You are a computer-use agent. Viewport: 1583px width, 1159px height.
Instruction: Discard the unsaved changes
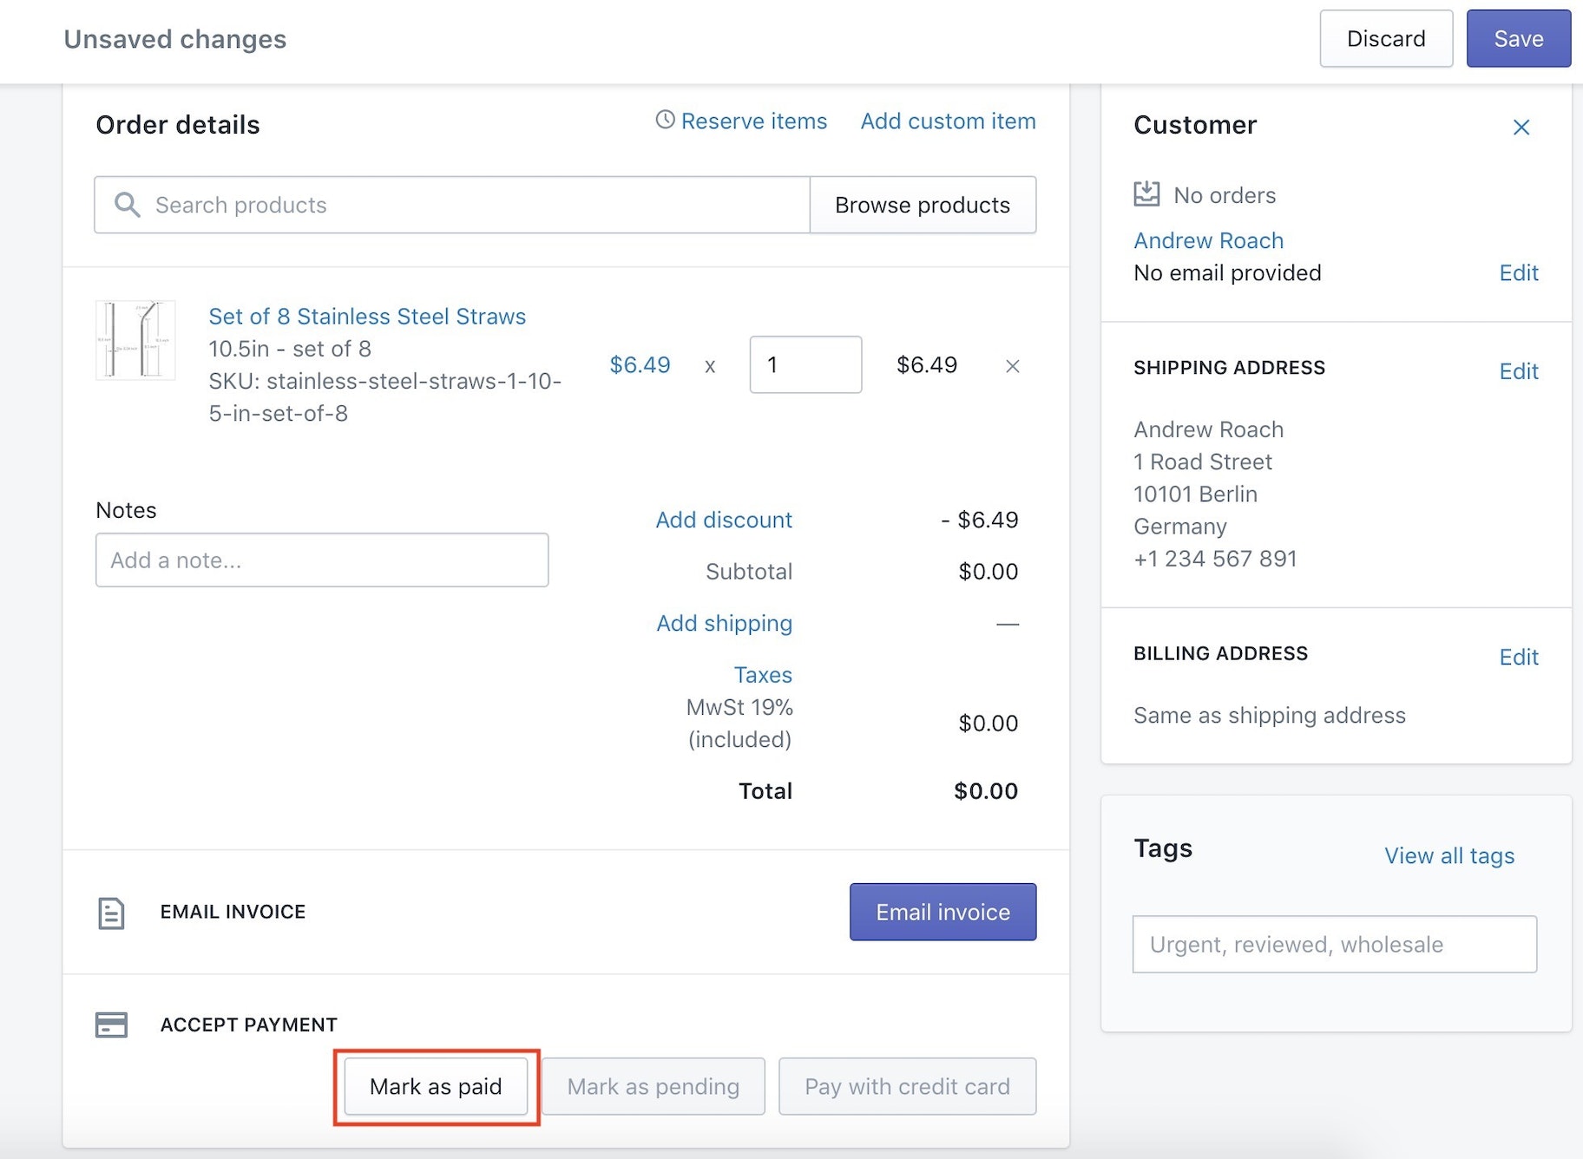(x=1385, y=39)
